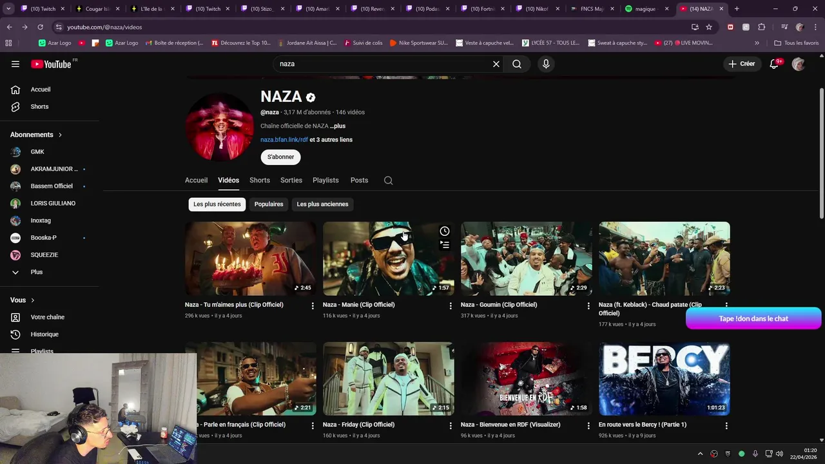Expand Abonnements section

(x=36, y=135)
